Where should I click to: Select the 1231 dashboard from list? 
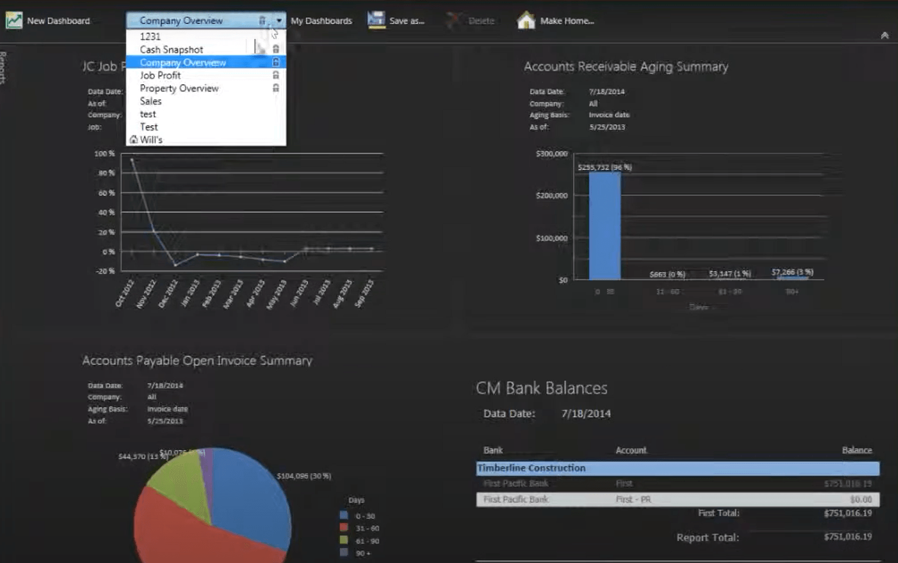tap(206, 36)
